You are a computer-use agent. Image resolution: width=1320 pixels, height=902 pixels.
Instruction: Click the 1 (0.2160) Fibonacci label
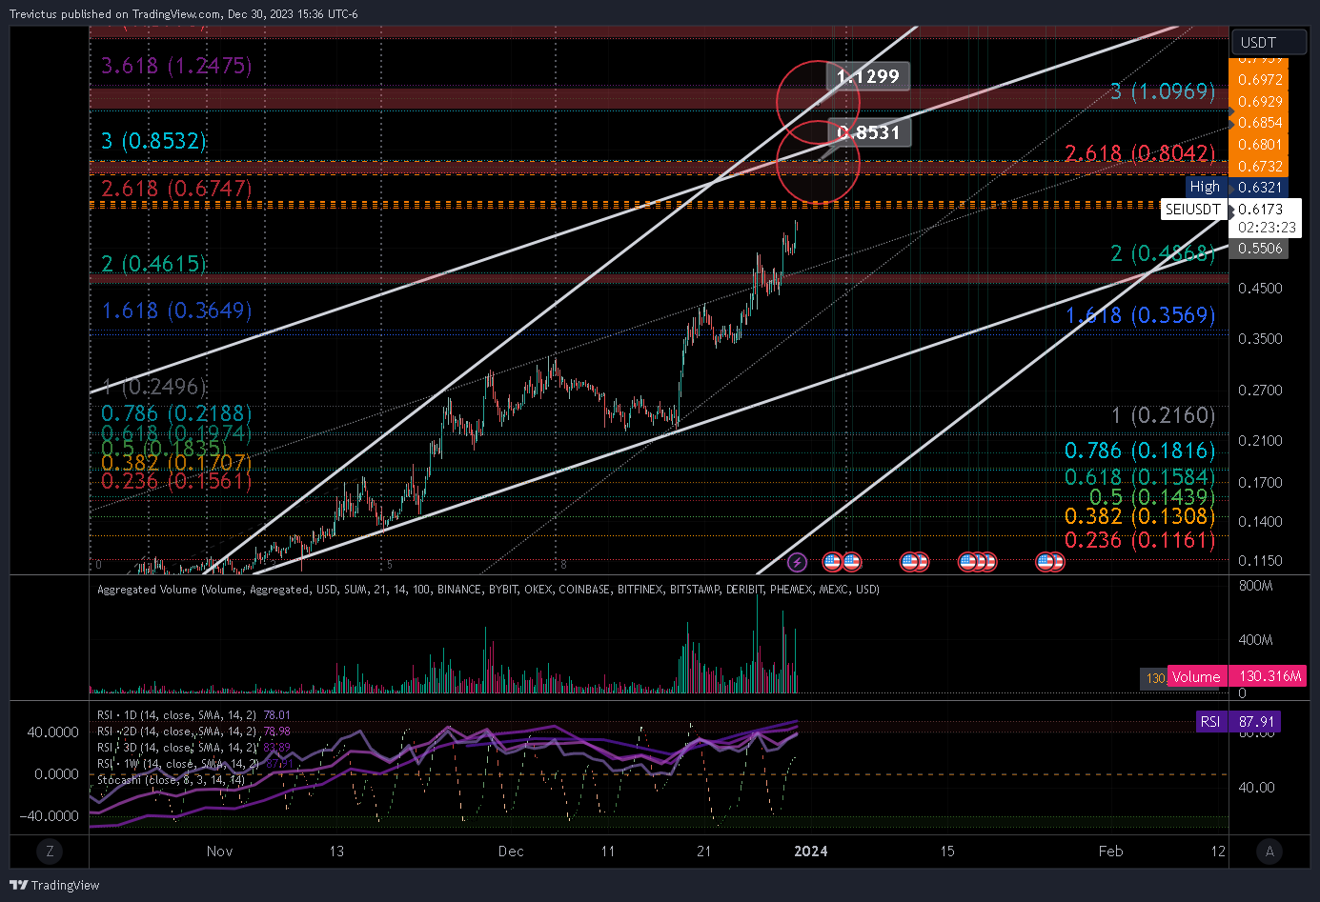click(1164, 415)
